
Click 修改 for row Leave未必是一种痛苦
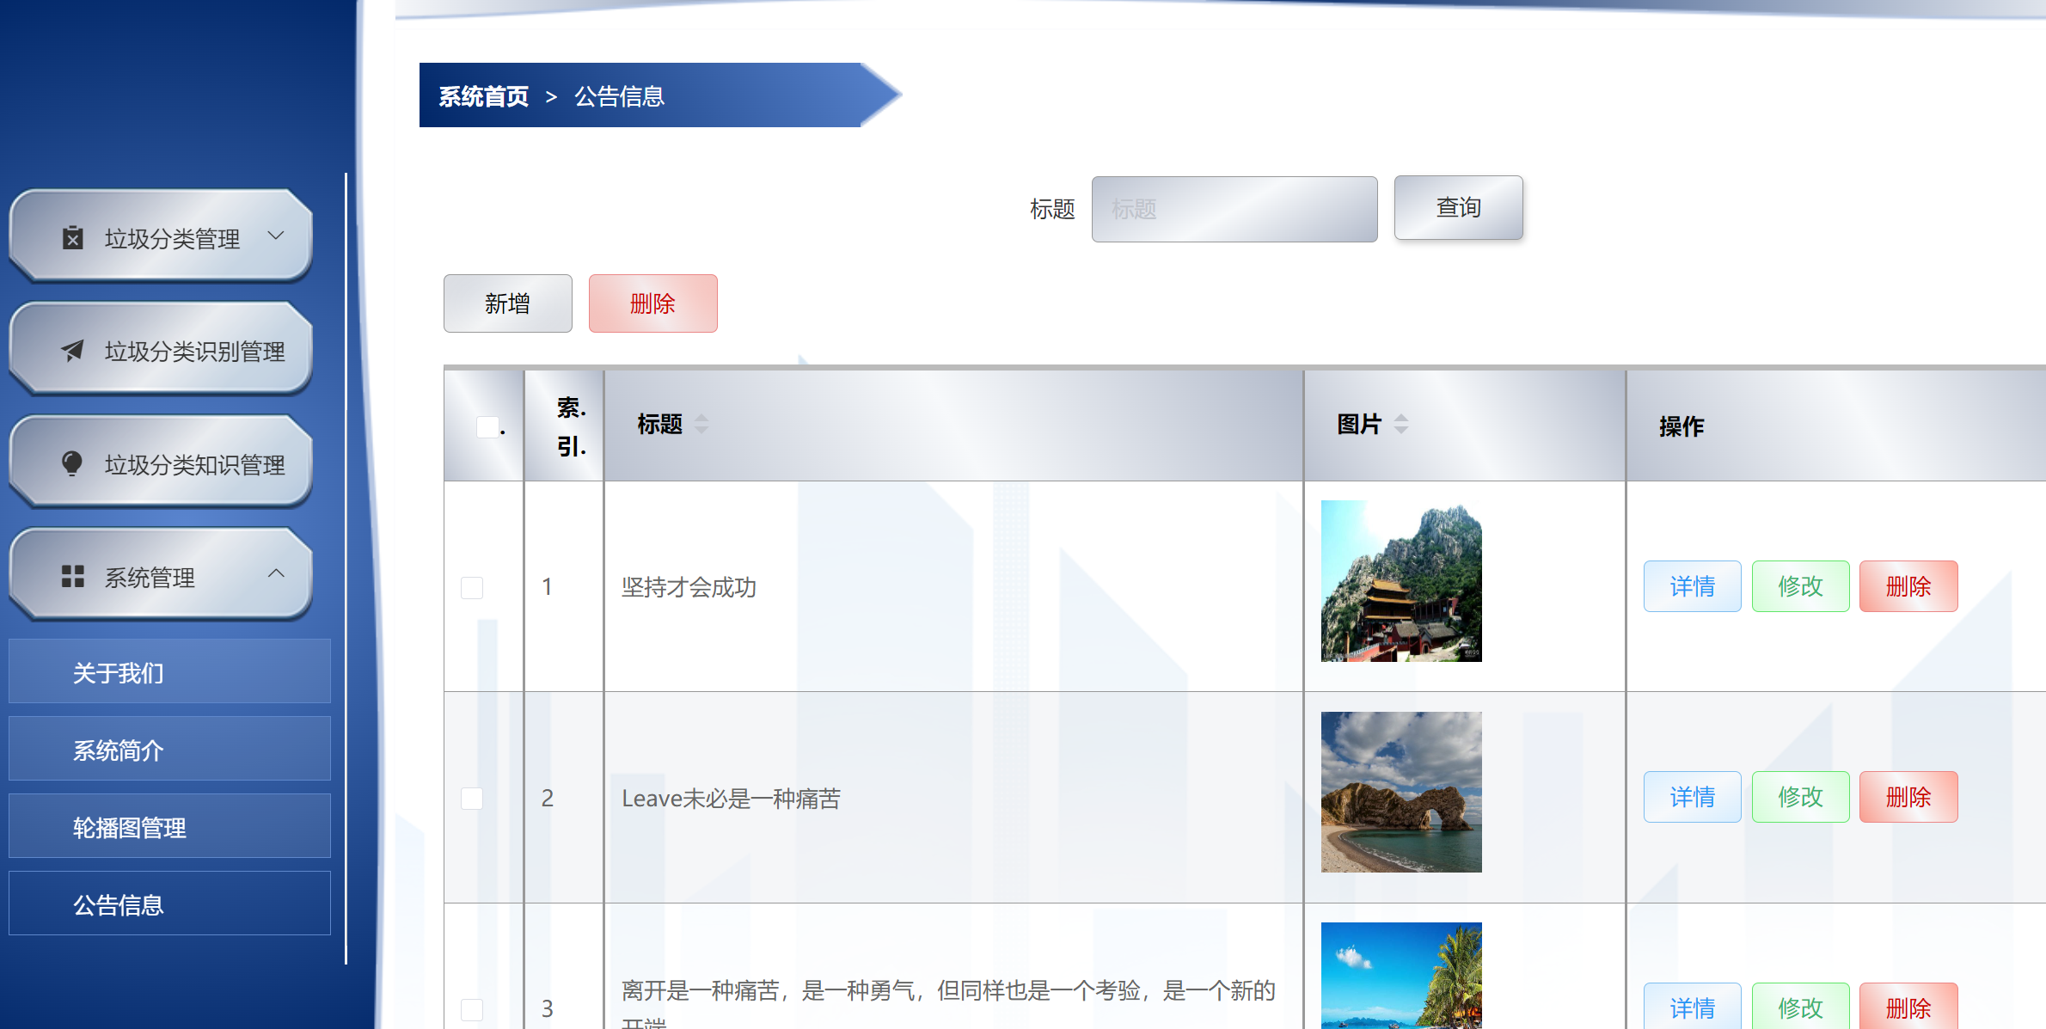coord(1801,797)
